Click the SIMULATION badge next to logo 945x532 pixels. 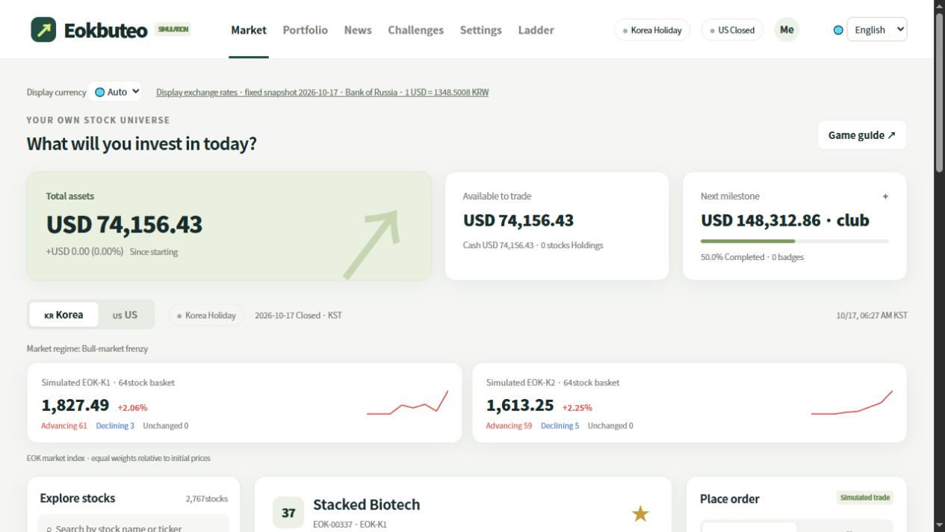[x=173, y=29]
